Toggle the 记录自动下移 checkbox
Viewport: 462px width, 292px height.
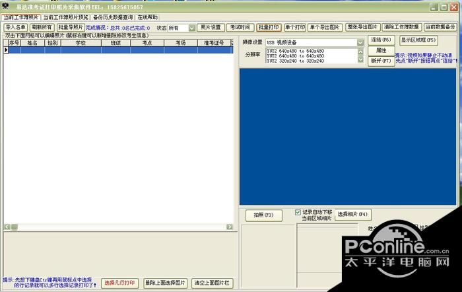click(x=298, y=212)
